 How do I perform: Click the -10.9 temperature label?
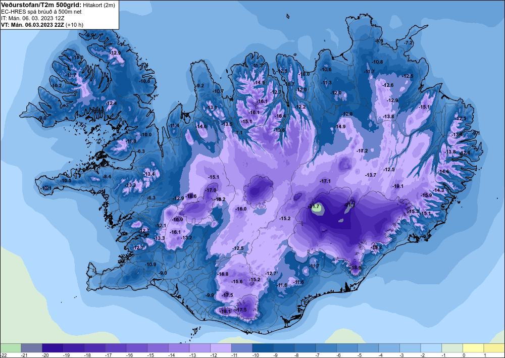(x=150, y=264)
